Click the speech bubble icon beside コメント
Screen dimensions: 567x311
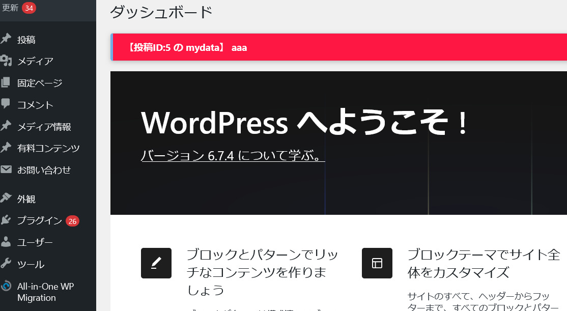click(x=6, y=104)
